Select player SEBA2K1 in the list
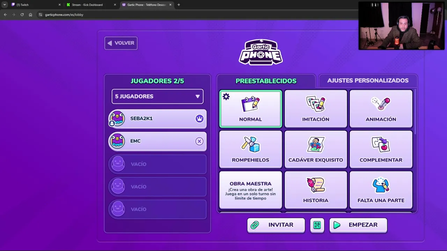Screen dimensions: 447x251 pyautogui.click(x=157, y=119)
